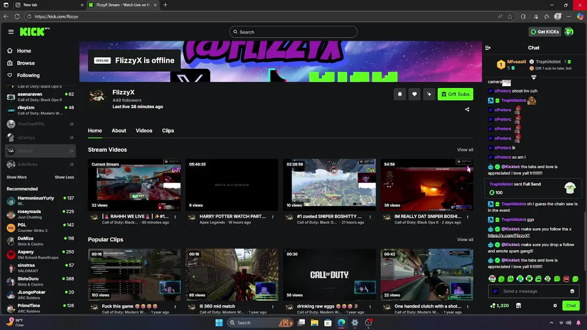Click the 1,320 channel points balance

tap(499, 306)
